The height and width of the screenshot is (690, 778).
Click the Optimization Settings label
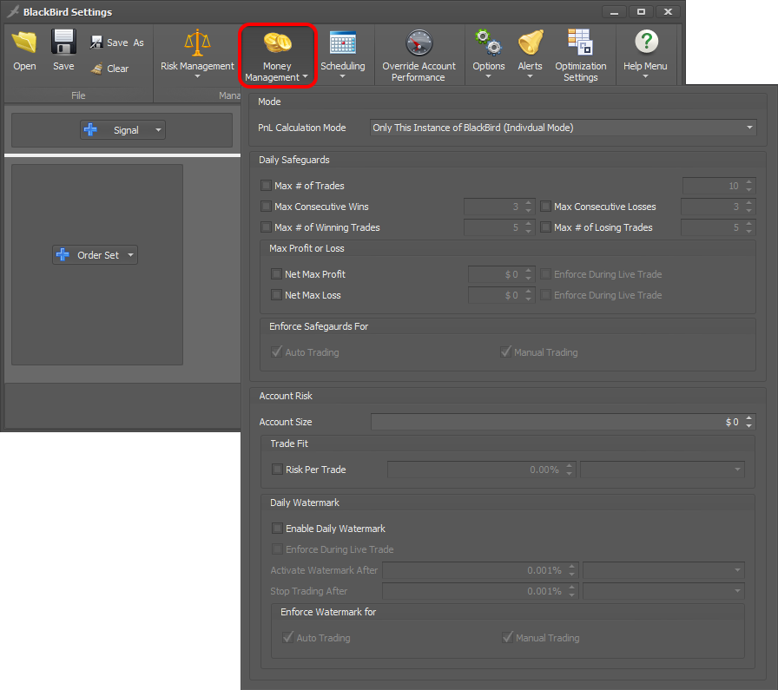click(581, 72)
